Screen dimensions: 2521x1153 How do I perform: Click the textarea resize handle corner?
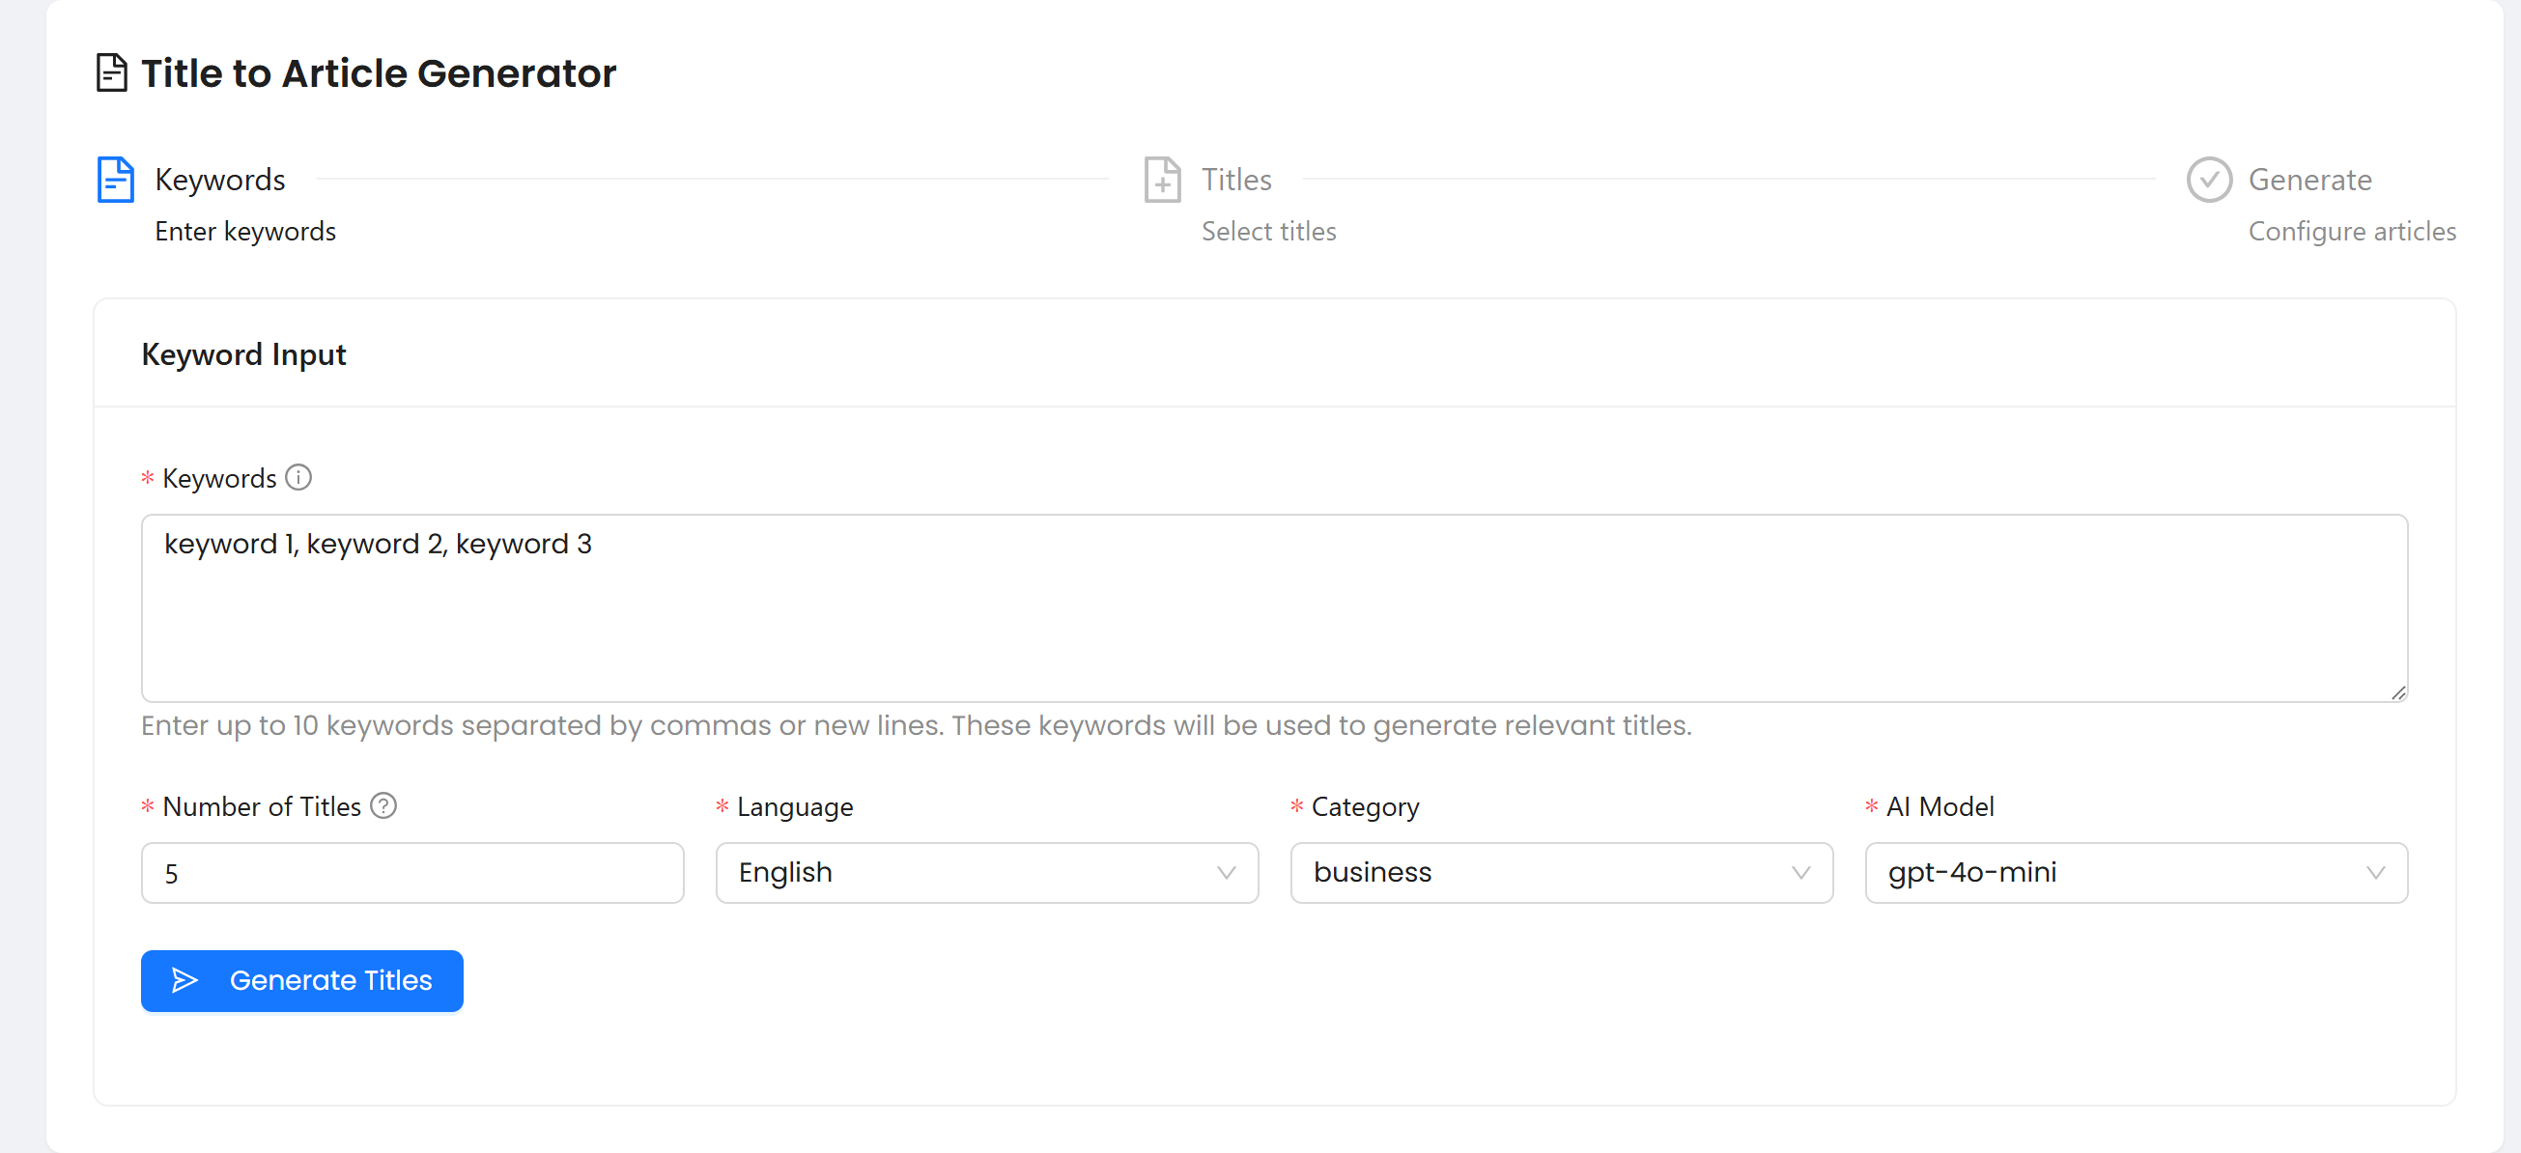click(x=2397, y=692)
